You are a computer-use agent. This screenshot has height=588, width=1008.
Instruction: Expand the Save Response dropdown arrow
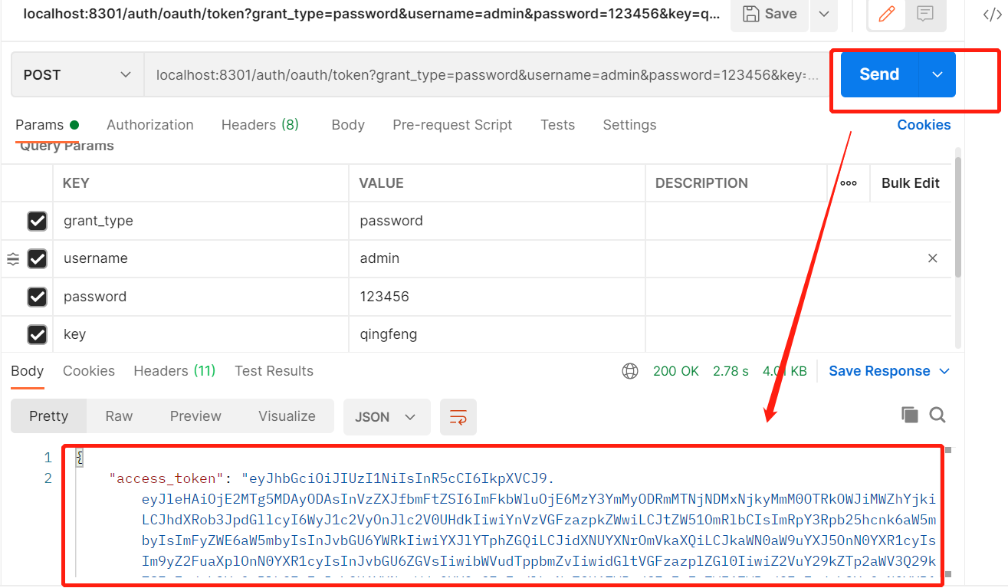pos(944,371)
